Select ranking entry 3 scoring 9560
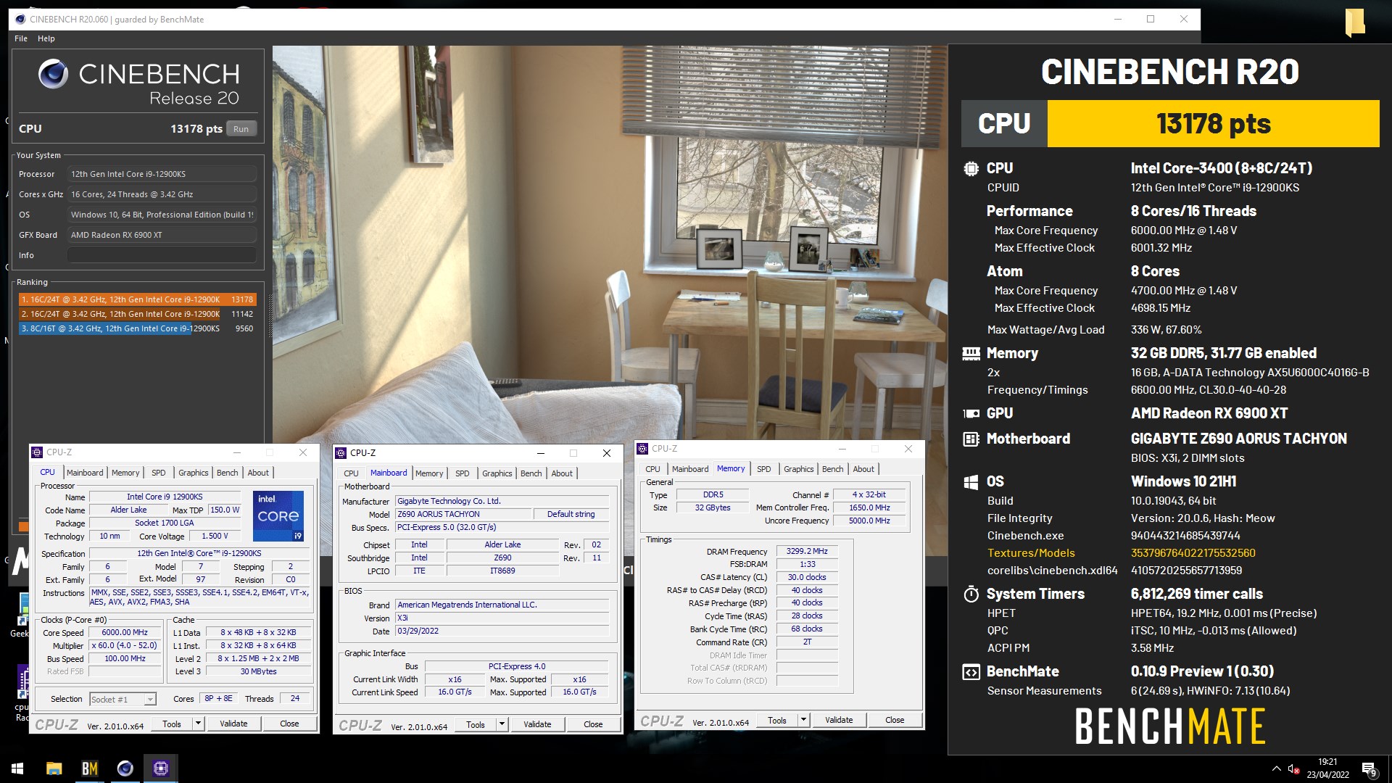 point(138,328)
